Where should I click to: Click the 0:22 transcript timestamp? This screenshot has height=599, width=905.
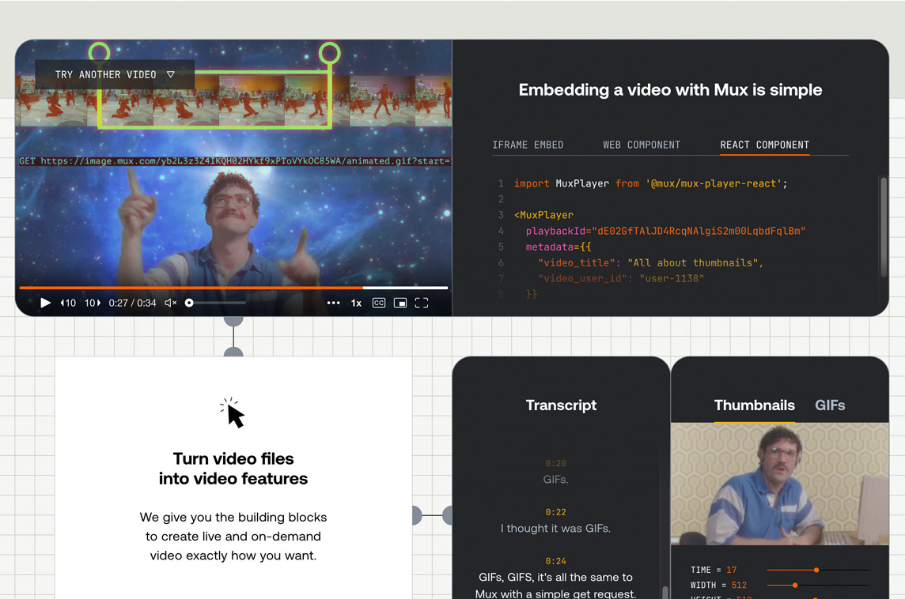point(555,512)
